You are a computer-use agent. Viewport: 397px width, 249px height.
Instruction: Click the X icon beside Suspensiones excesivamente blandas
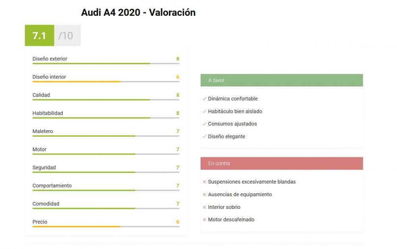click(x=204, y=182)
